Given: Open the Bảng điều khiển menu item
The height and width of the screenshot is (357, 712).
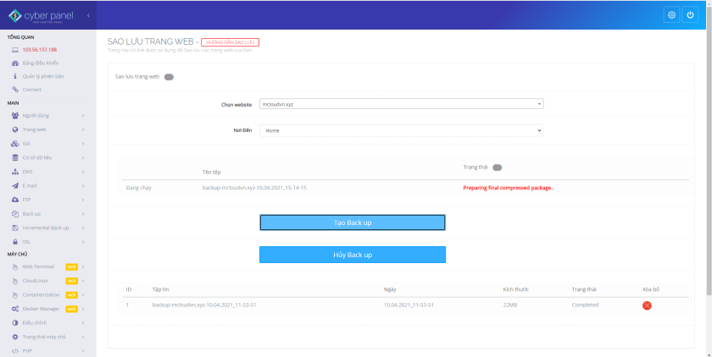Looking at the screenshot, I should [x=41, y=63].
